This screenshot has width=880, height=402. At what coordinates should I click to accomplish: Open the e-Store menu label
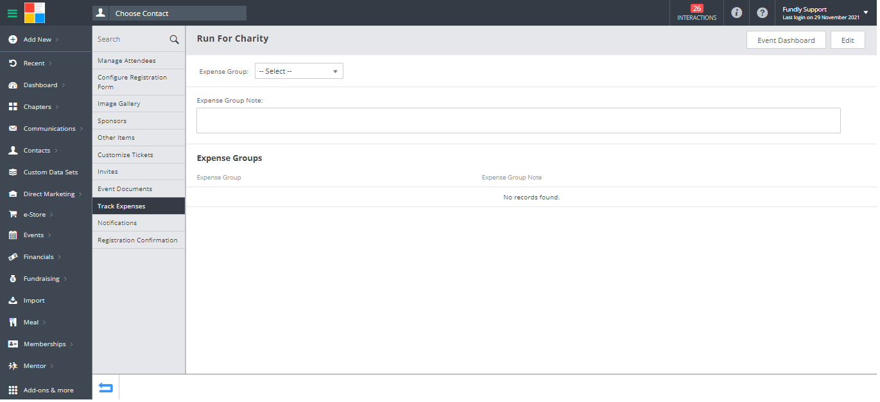point(35,215)
